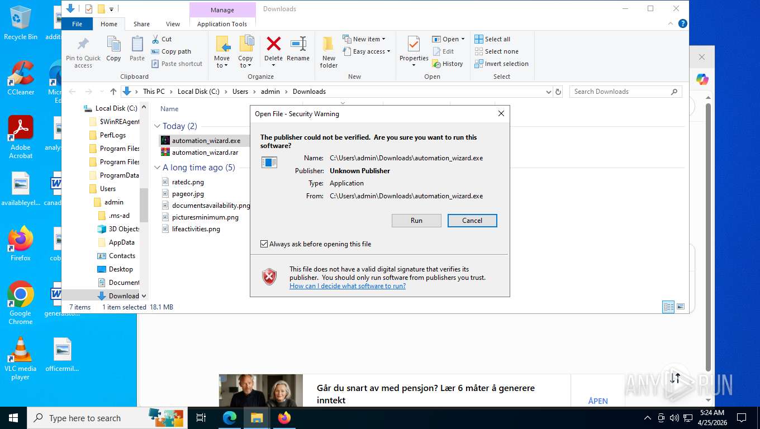Select Desktop in navigation tree
This screenshot has height=429, width=760.
coord(121,269)
